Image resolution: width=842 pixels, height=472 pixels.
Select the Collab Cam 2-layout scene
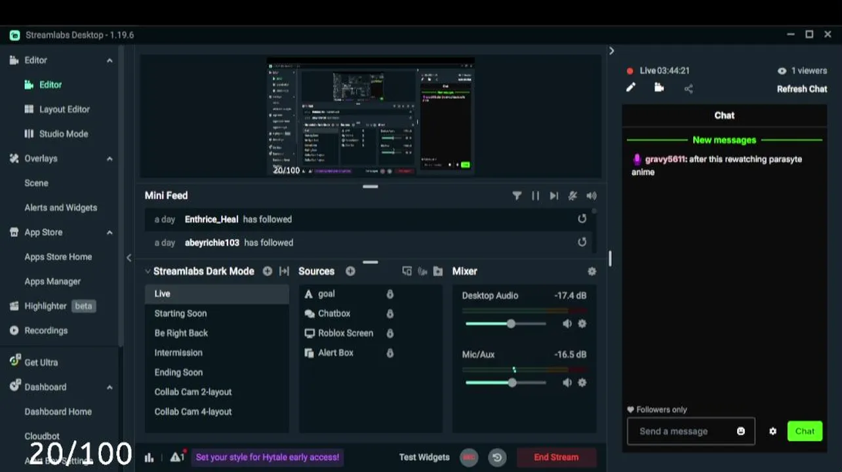point(216,392)
